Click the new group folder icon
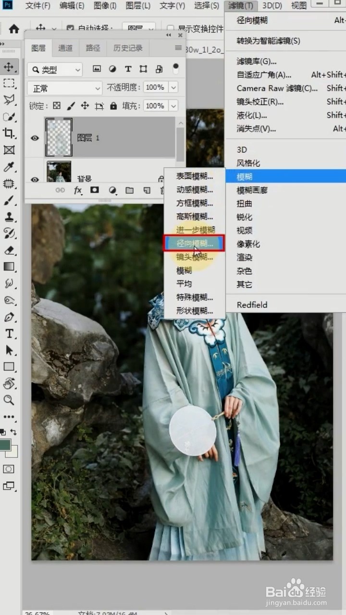The image size is (346, 615). tap(129, 190)
